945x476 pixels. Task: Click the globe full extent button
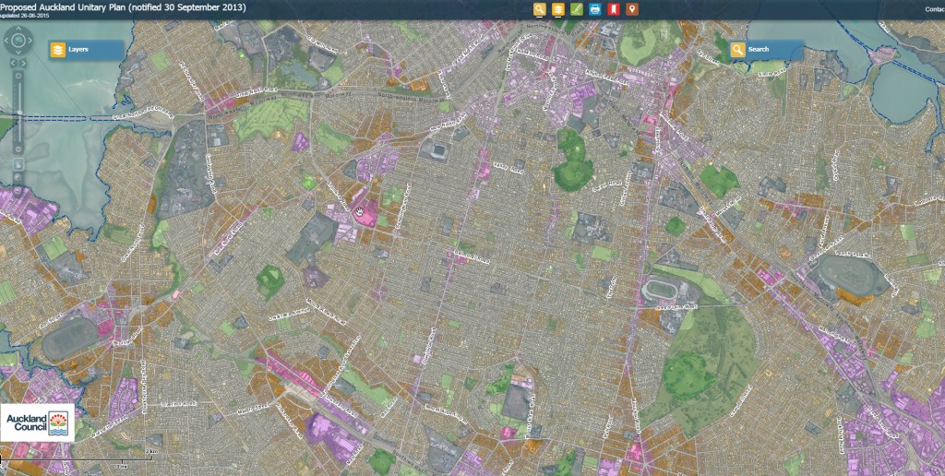[x=18, y=41]
